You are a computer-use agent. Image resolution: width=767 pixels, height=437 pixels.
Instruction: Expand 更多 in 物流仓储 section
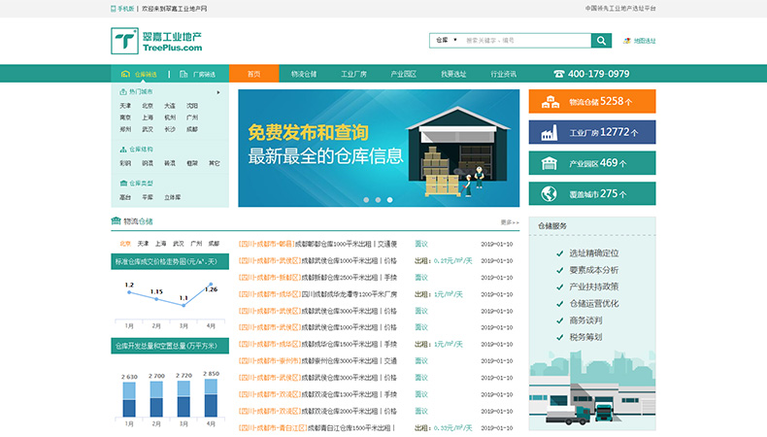506,222
